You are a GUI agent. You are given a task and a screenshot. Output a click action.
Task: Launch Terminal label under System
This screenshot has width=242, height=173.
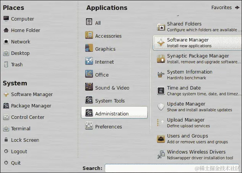click(21, 128)
